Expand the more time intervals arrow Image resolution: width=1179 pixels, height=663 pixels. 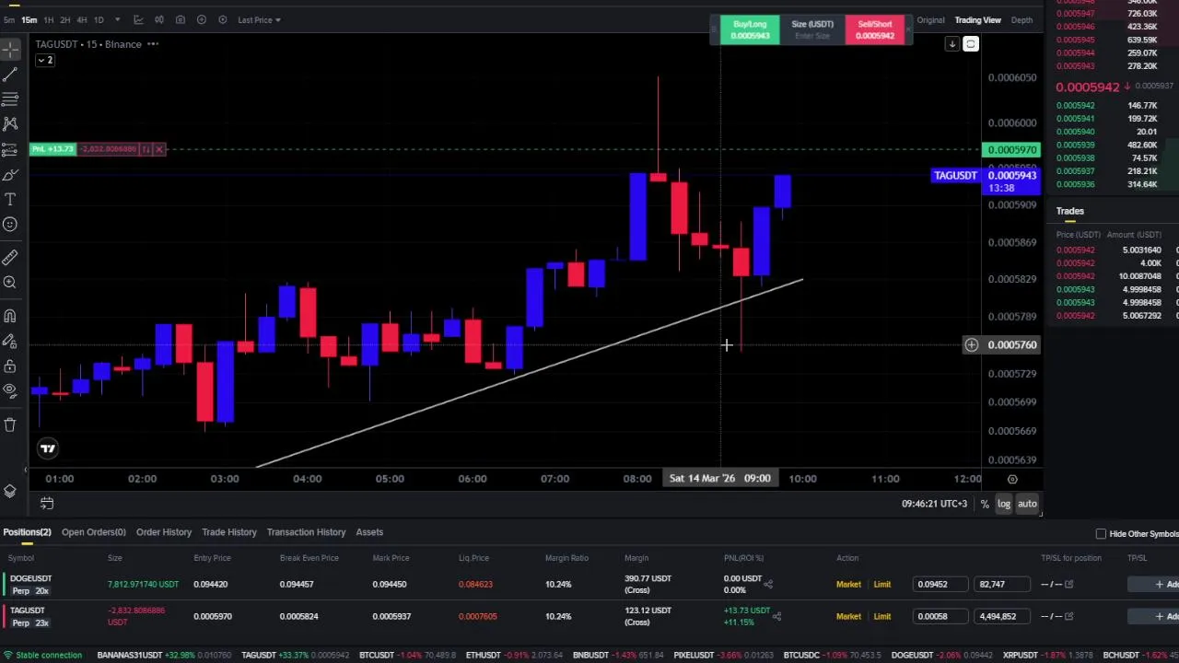coord(117,19)
